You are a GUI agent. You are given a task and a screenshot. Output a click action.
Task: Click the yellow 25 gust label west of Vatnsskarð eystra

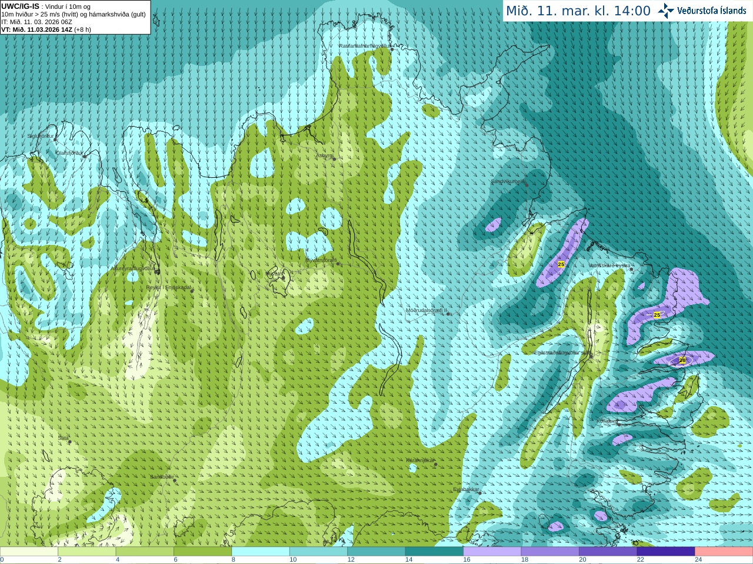point(561,264)
